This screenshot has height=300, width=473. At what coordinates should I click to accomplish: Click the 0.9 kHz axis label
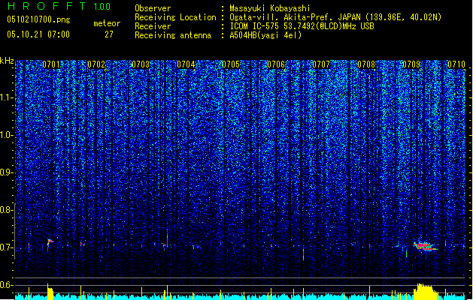click(6, 172)
